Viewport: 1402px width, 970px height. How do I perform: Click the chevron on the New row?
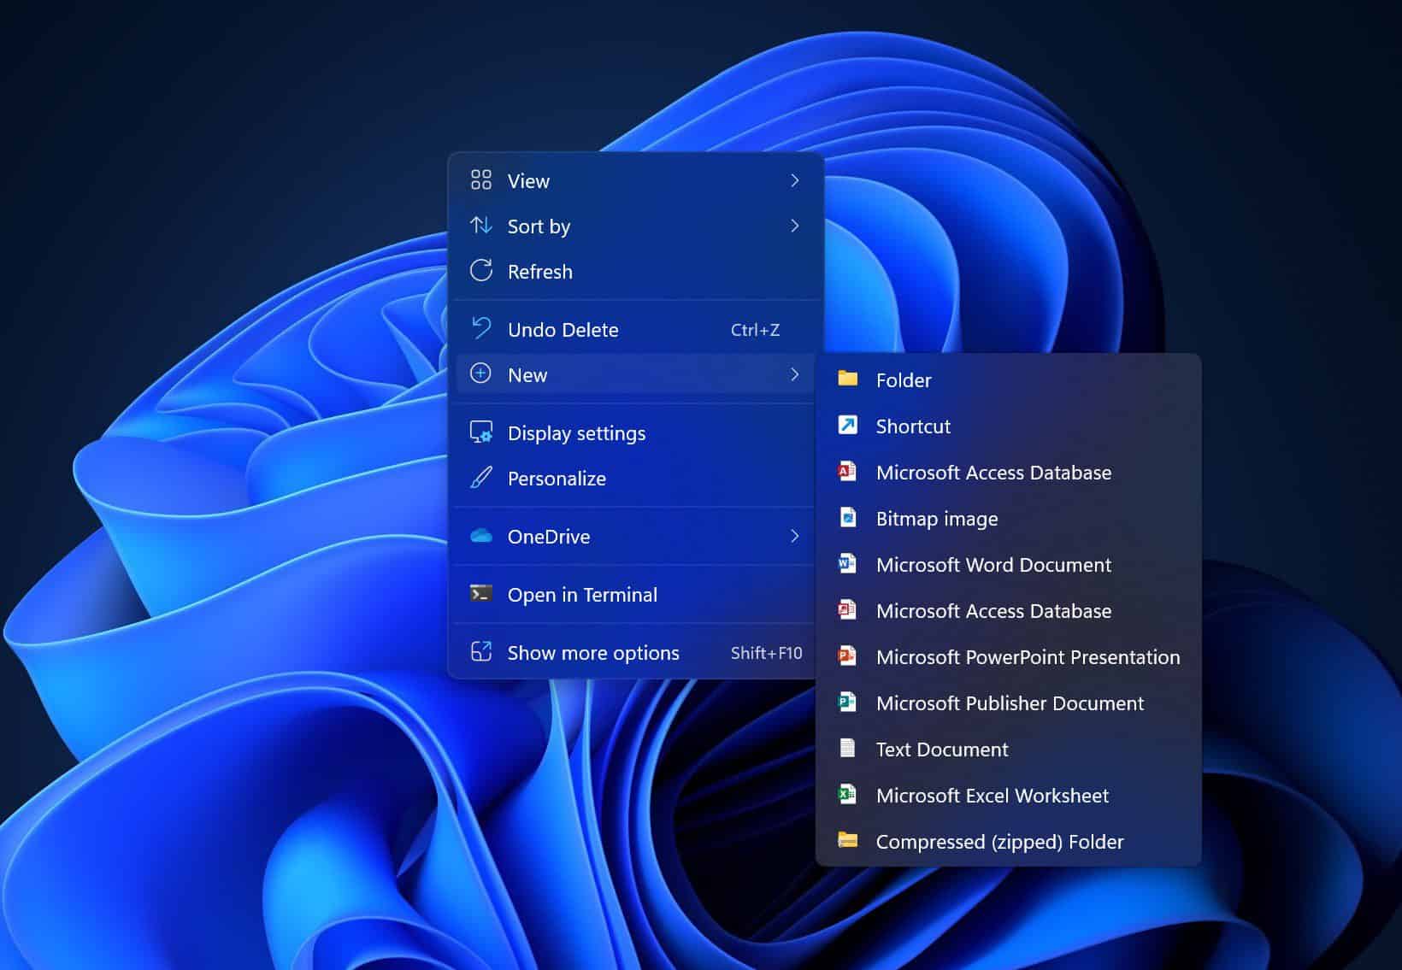794,374
